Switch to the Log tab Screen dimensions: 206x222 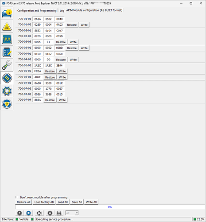click(62, 11)
